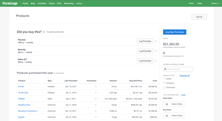Toggle the Seeds product type checkbox
The width and height of the screenshot is (222, 121).
164,79
